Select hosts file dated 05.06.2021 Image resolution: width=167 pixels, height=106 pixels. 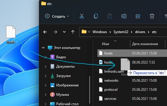pos(132,53)
